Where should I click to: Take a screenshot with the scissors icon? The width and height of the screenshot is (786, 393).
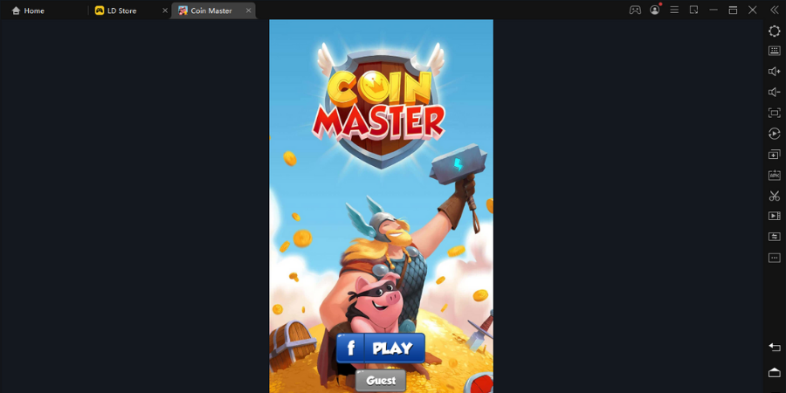click(x=774, y=196)
